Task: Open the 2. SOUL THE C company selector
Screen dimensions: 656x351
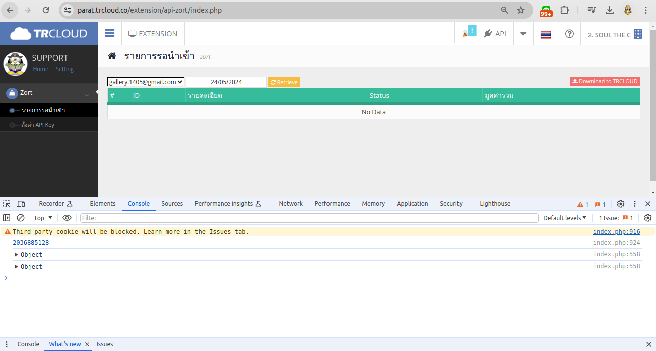Action: coord(615,34)
